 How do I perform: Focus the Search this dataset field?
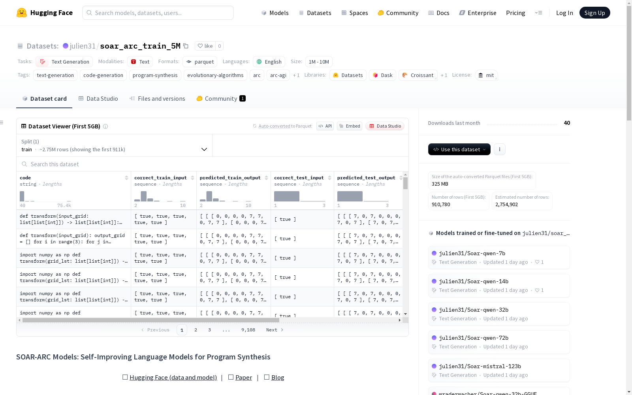[x=213, y=164]
